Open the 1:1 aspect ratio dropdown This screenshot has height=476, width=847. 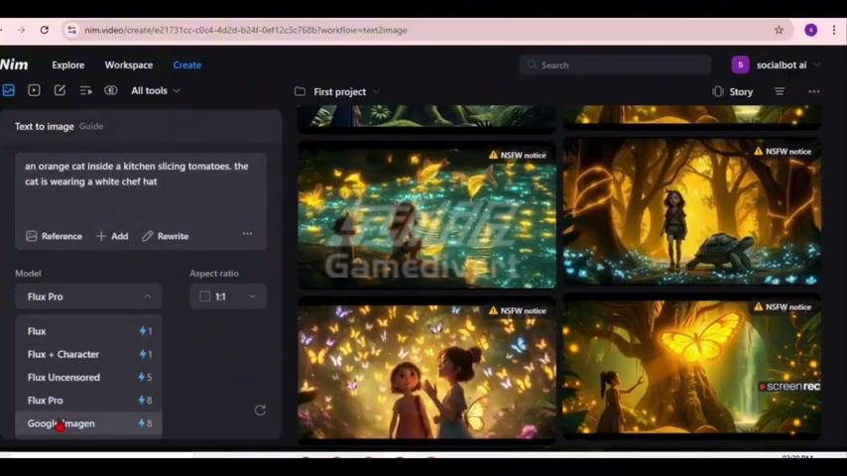coord(227,297)
